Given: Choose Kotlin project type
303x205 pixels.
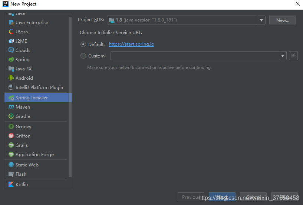Looking at the screenshot, I should pyautogui.click(x=36, y=184).
